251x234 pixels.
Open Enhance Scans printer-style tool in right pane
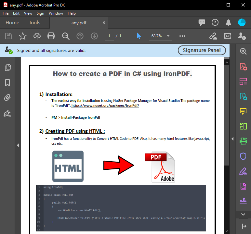(243, 141)
